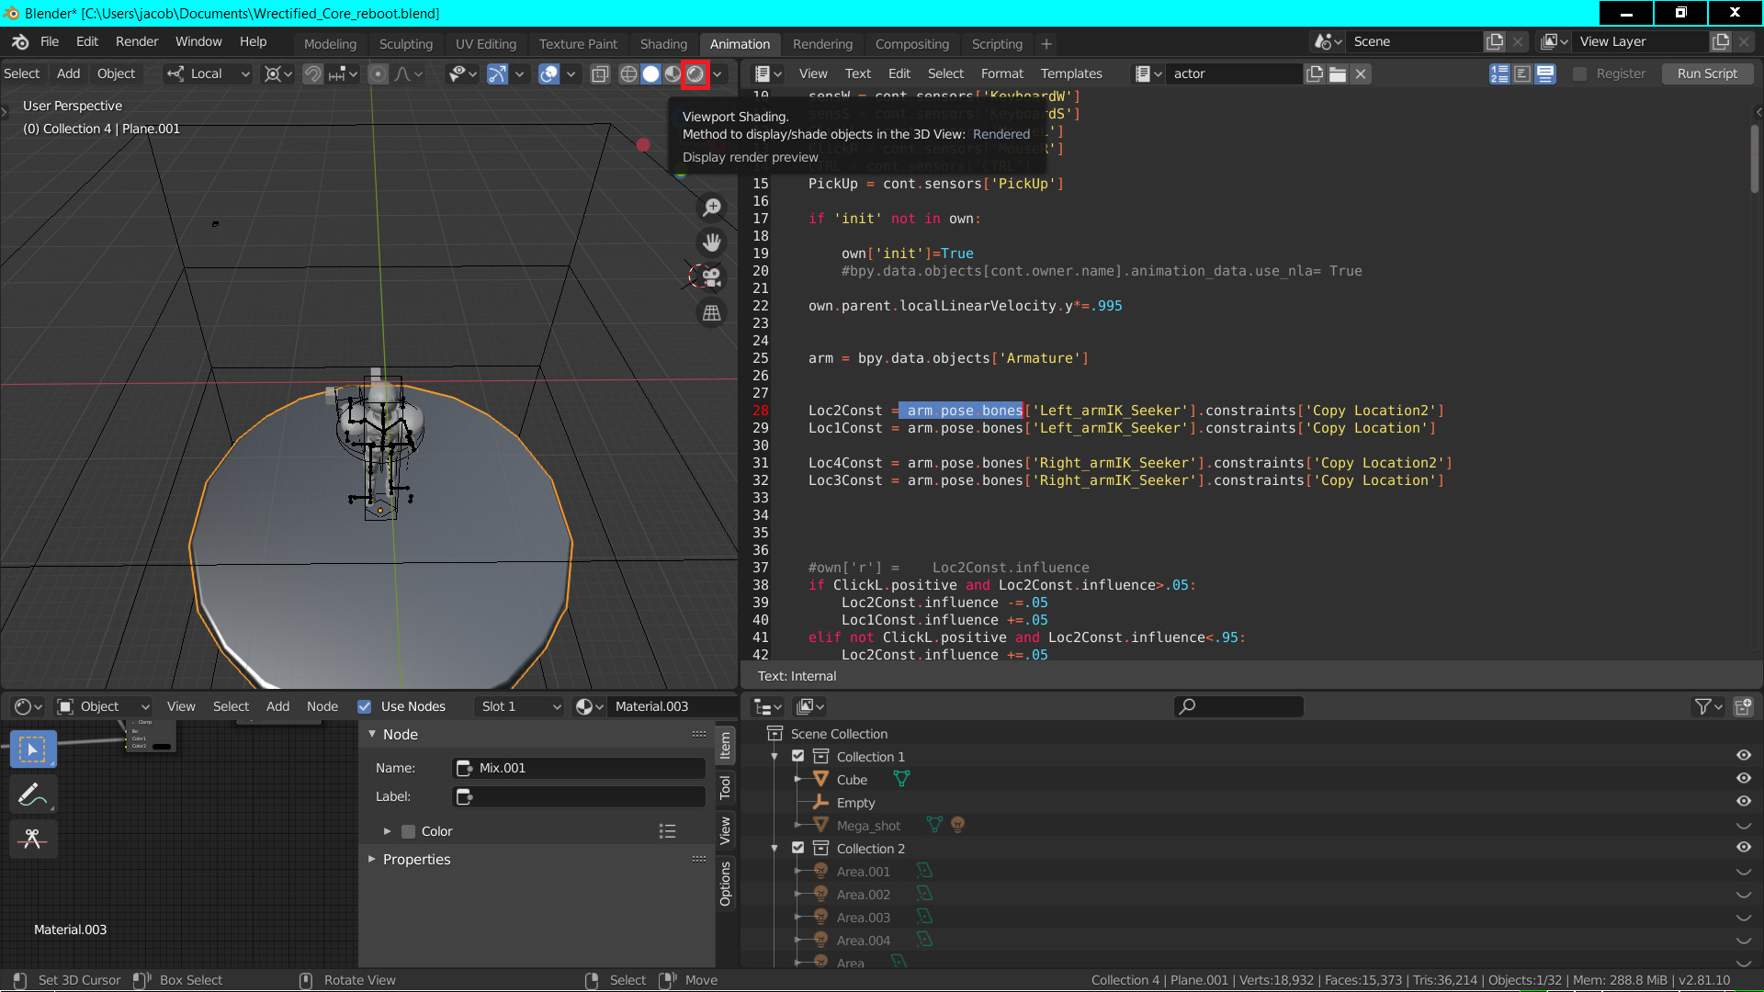This screenshot has height=992, width=1764.
Task: Select the Links Cut tool in node editor
Action: point(33,839)
